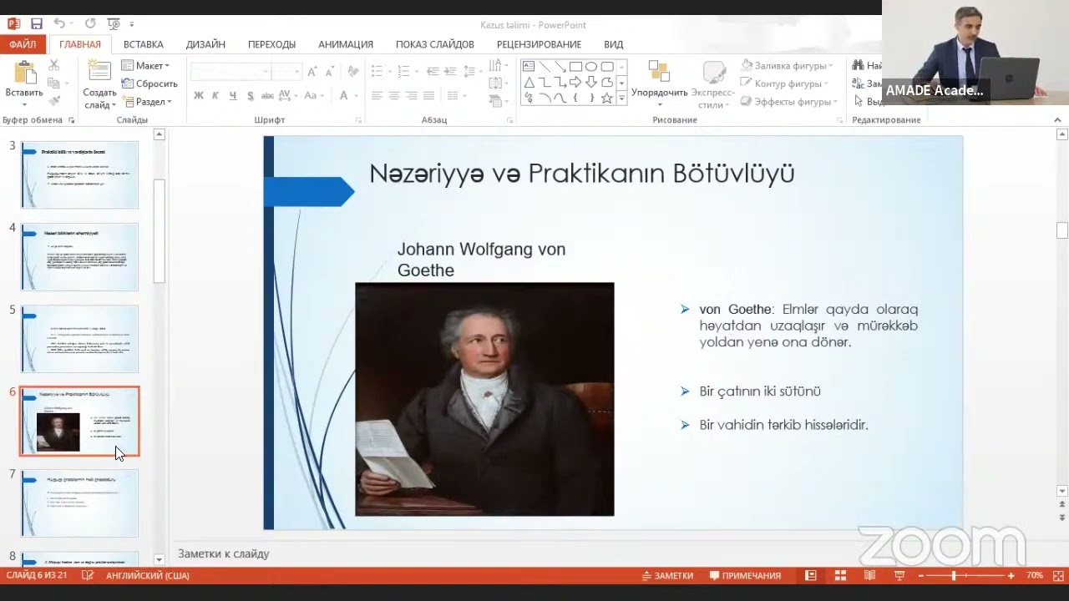The width and height of the screenshot is (1069, 601).
Task: Switch to Reading view icon
Action: [x=869, y=576]
